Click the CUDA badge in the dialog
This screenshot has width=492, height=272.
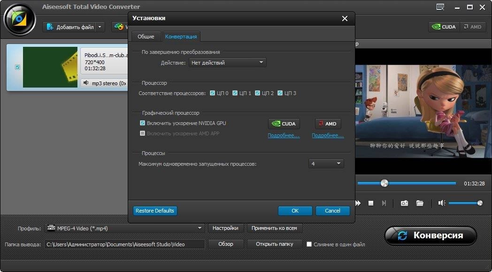tap(284, 124)
